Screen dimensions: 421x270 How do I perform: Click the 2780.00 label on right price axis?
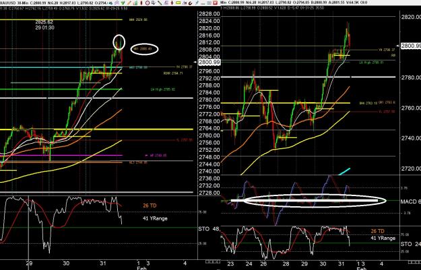point(411,78)
